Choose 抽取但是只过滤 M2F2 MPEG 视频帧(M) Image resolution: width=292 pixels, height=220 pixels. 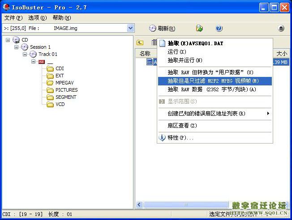(215, 81)
